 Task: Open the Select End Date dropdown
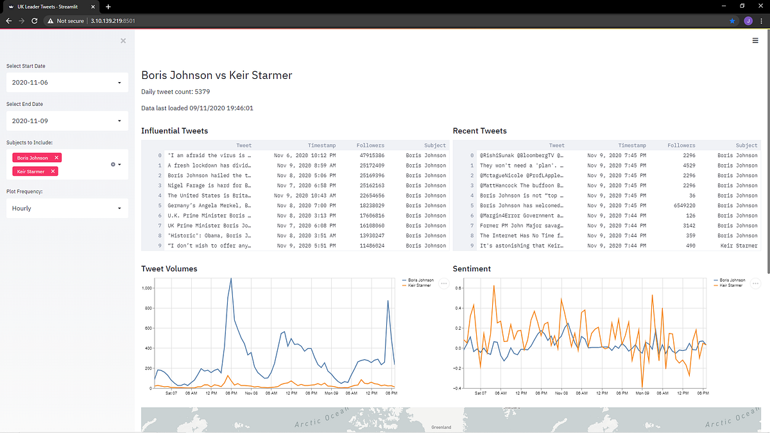(67, 121)
